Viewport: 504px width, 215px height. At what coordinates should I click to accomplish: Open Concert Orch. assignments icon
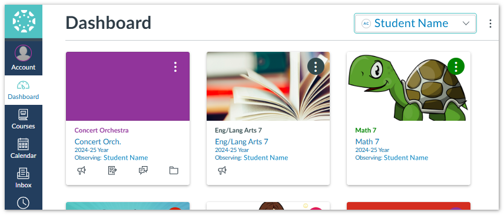[112, 170]
